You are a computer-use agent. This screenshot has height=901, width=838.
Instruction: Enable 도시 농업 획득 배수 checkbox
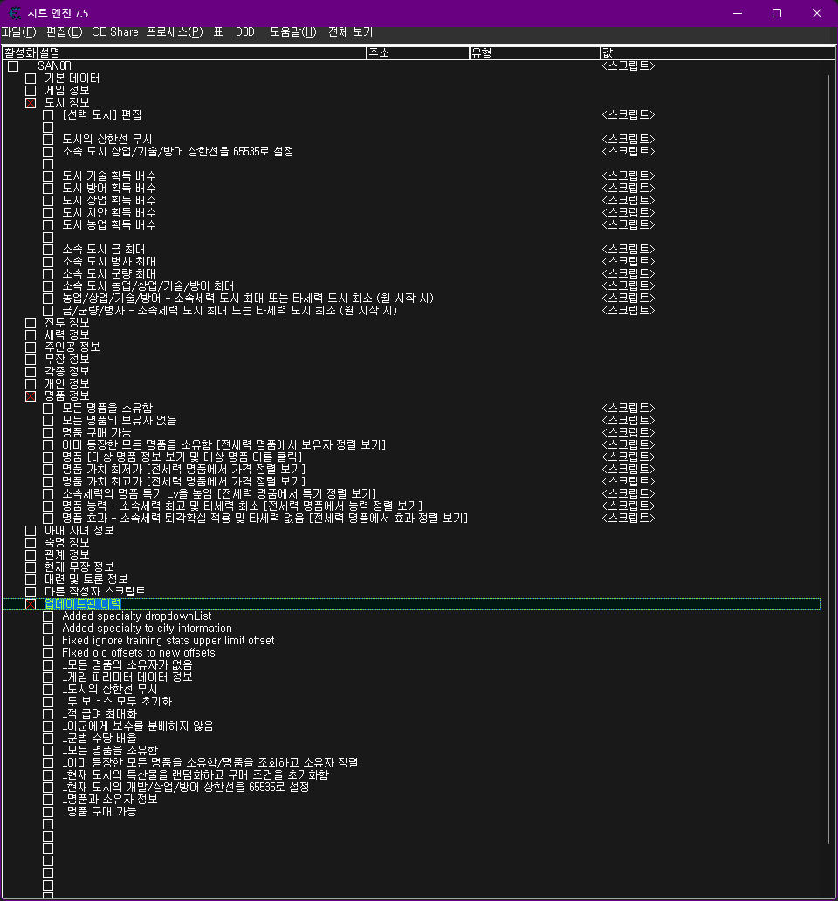[48, 225]
